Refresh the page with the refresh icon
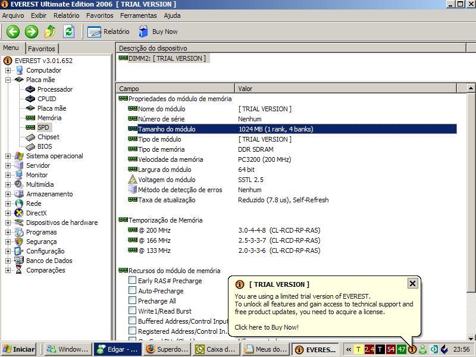This screenshot has height=357, width=476. point(68,32)
